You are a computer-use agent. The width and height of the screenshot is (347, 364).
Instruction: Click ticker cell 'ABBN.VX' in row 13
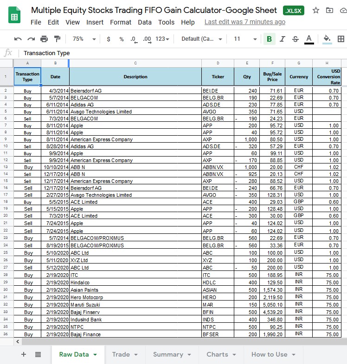pos(218,167)
